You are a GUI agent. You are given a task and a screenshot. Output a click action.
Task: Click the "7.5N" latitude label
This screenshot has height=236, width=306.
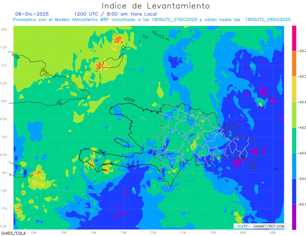pos(4,191)
